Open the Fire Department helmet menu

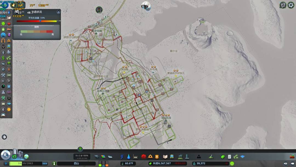coord(150,156)
